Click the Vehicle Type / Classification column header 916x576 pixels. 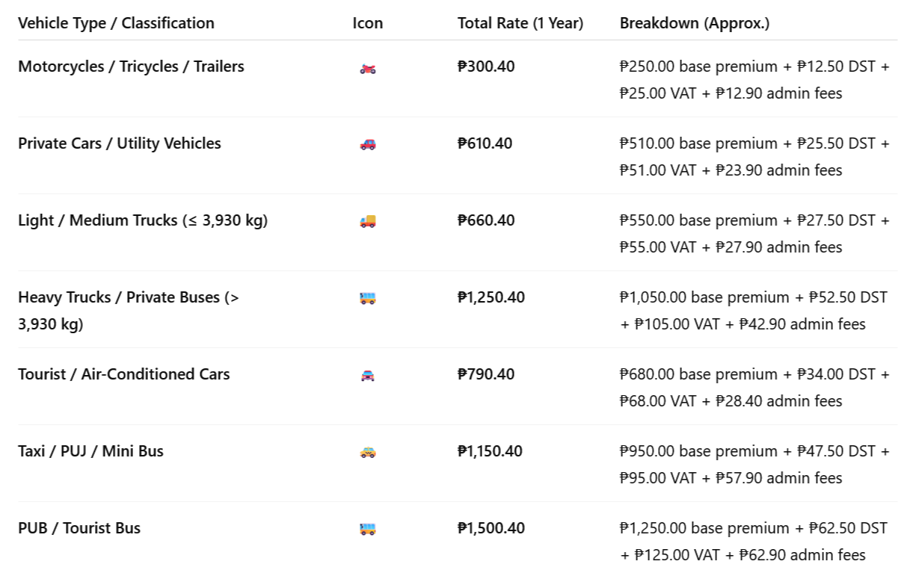(116, 23)
